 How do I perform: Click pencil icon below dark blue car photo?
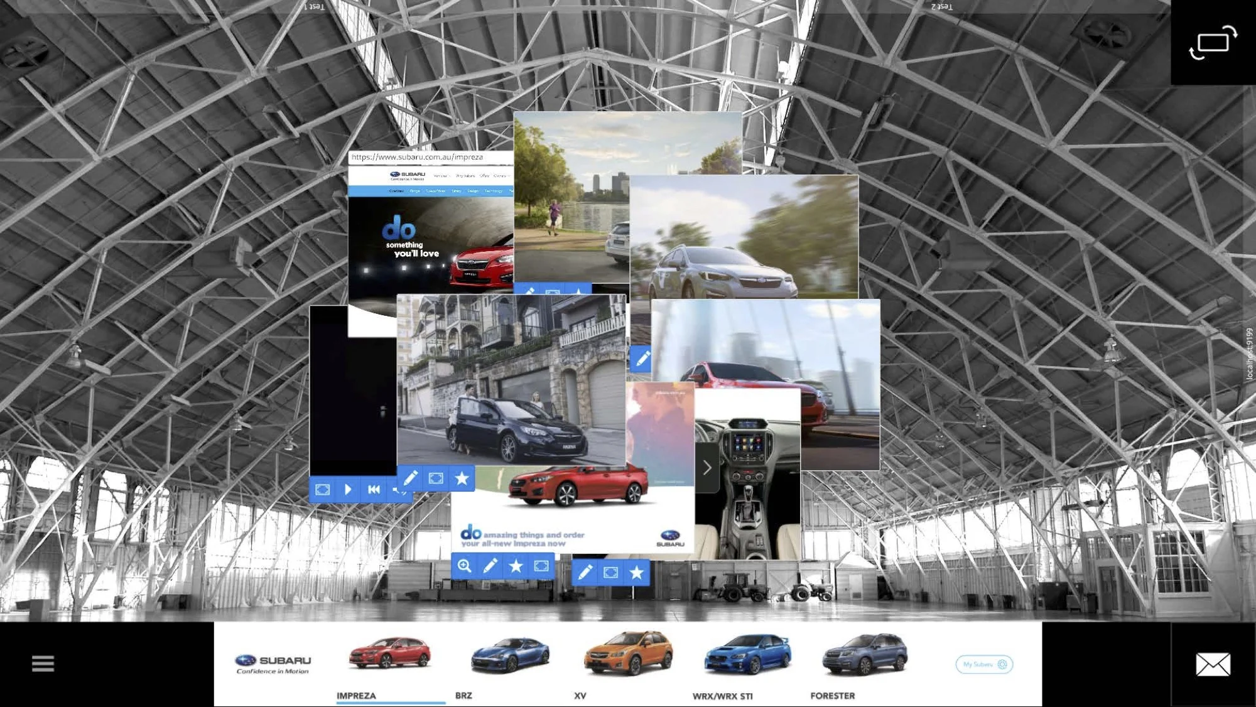pos(410,478)
